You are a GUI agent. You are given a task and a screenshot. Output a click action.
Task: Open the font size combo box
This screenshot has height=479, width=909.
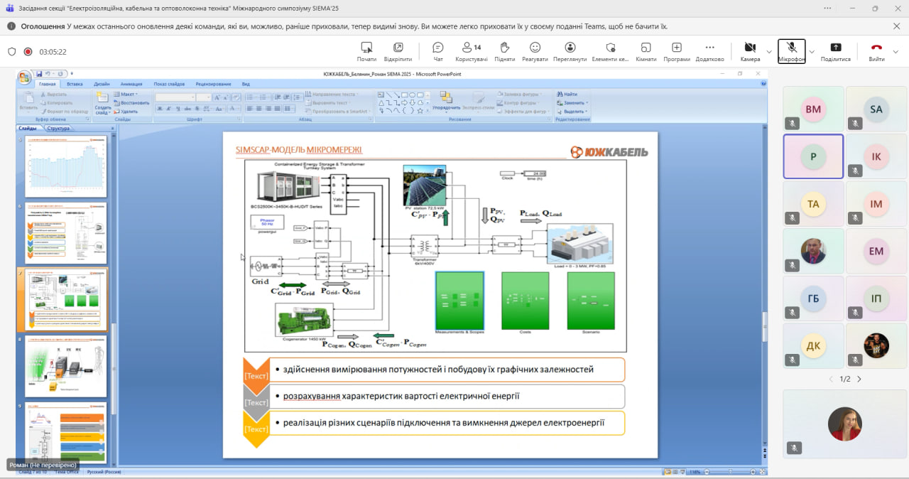point(204,97)
